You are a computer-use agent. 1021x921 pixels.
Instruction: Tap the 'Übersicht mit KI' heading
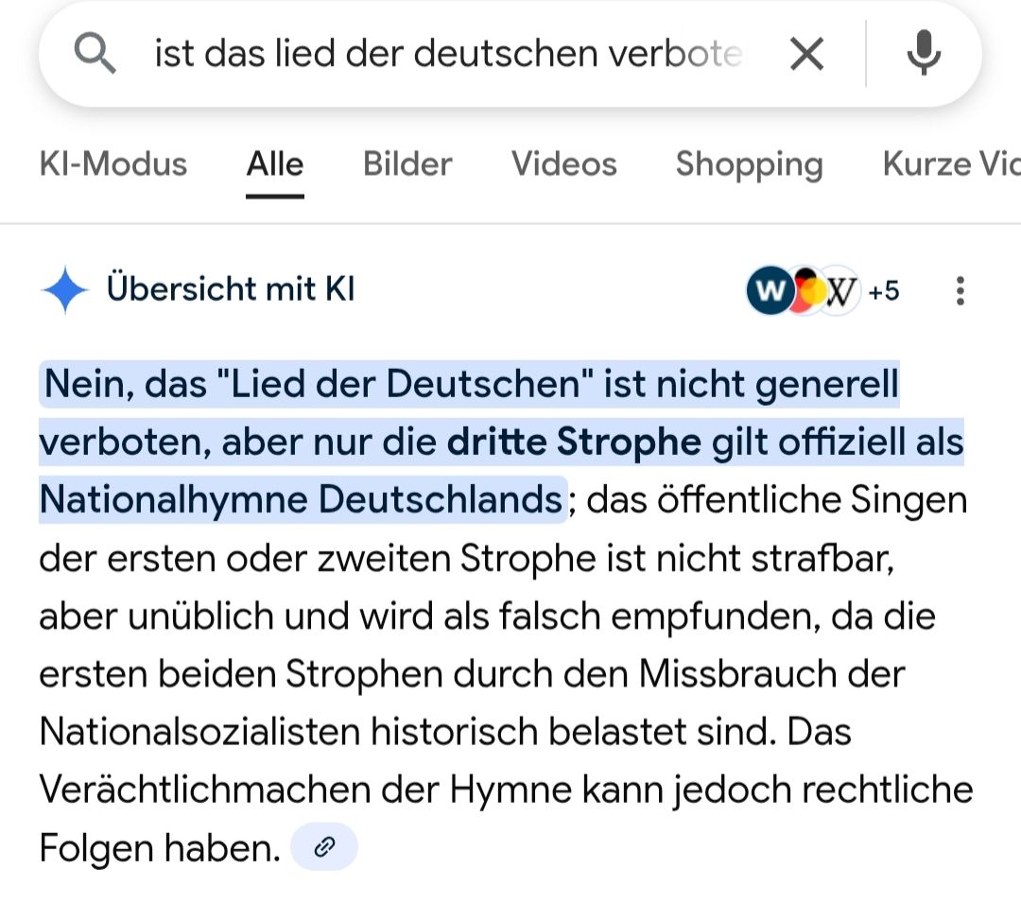[x=231, y=288]
